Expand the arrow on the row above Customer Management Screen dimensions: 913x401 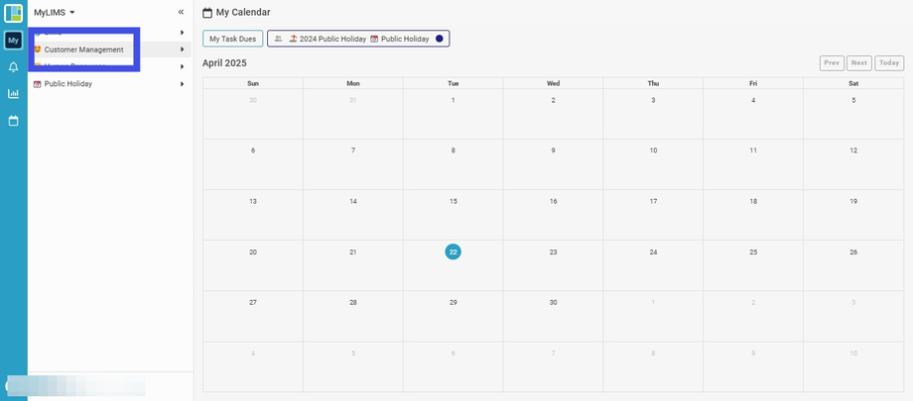[x=183, y=33]
